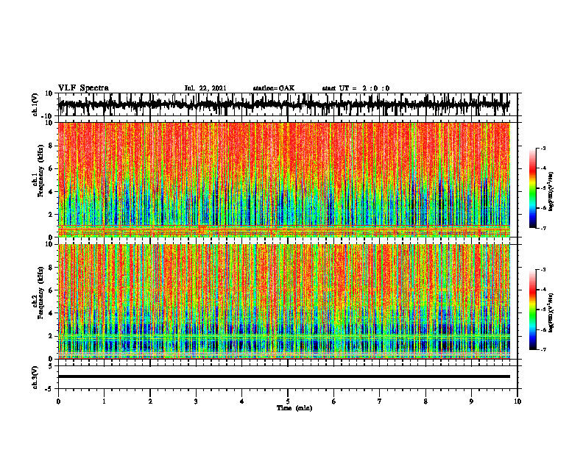
Task: Click the 0 kHz tick on ch.1 frequency axis
Action: 51,238
